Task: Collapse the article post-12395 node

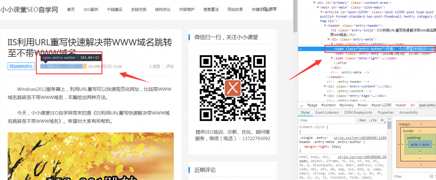Action: (x=321, y=12)
